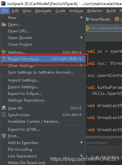Open the Edit menu
Screen dimensions: 122x165
[15, 11]
